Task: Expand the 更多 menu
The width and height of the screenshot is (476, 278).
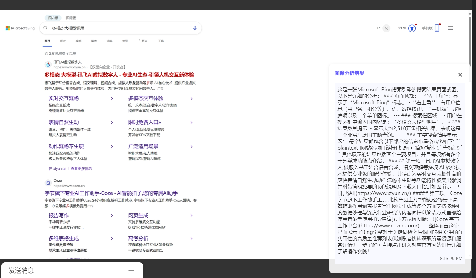Action: [143, 41]
